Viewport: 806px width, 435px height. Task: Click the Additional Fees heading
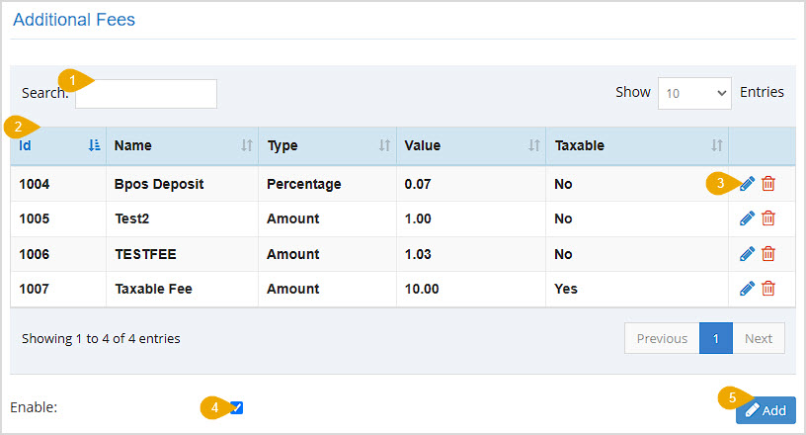(x=74, y=20)
